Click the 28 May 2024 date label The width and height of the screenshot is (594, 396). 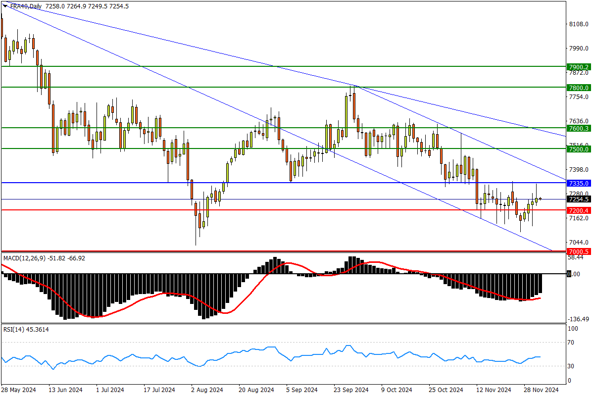(19, 390)
